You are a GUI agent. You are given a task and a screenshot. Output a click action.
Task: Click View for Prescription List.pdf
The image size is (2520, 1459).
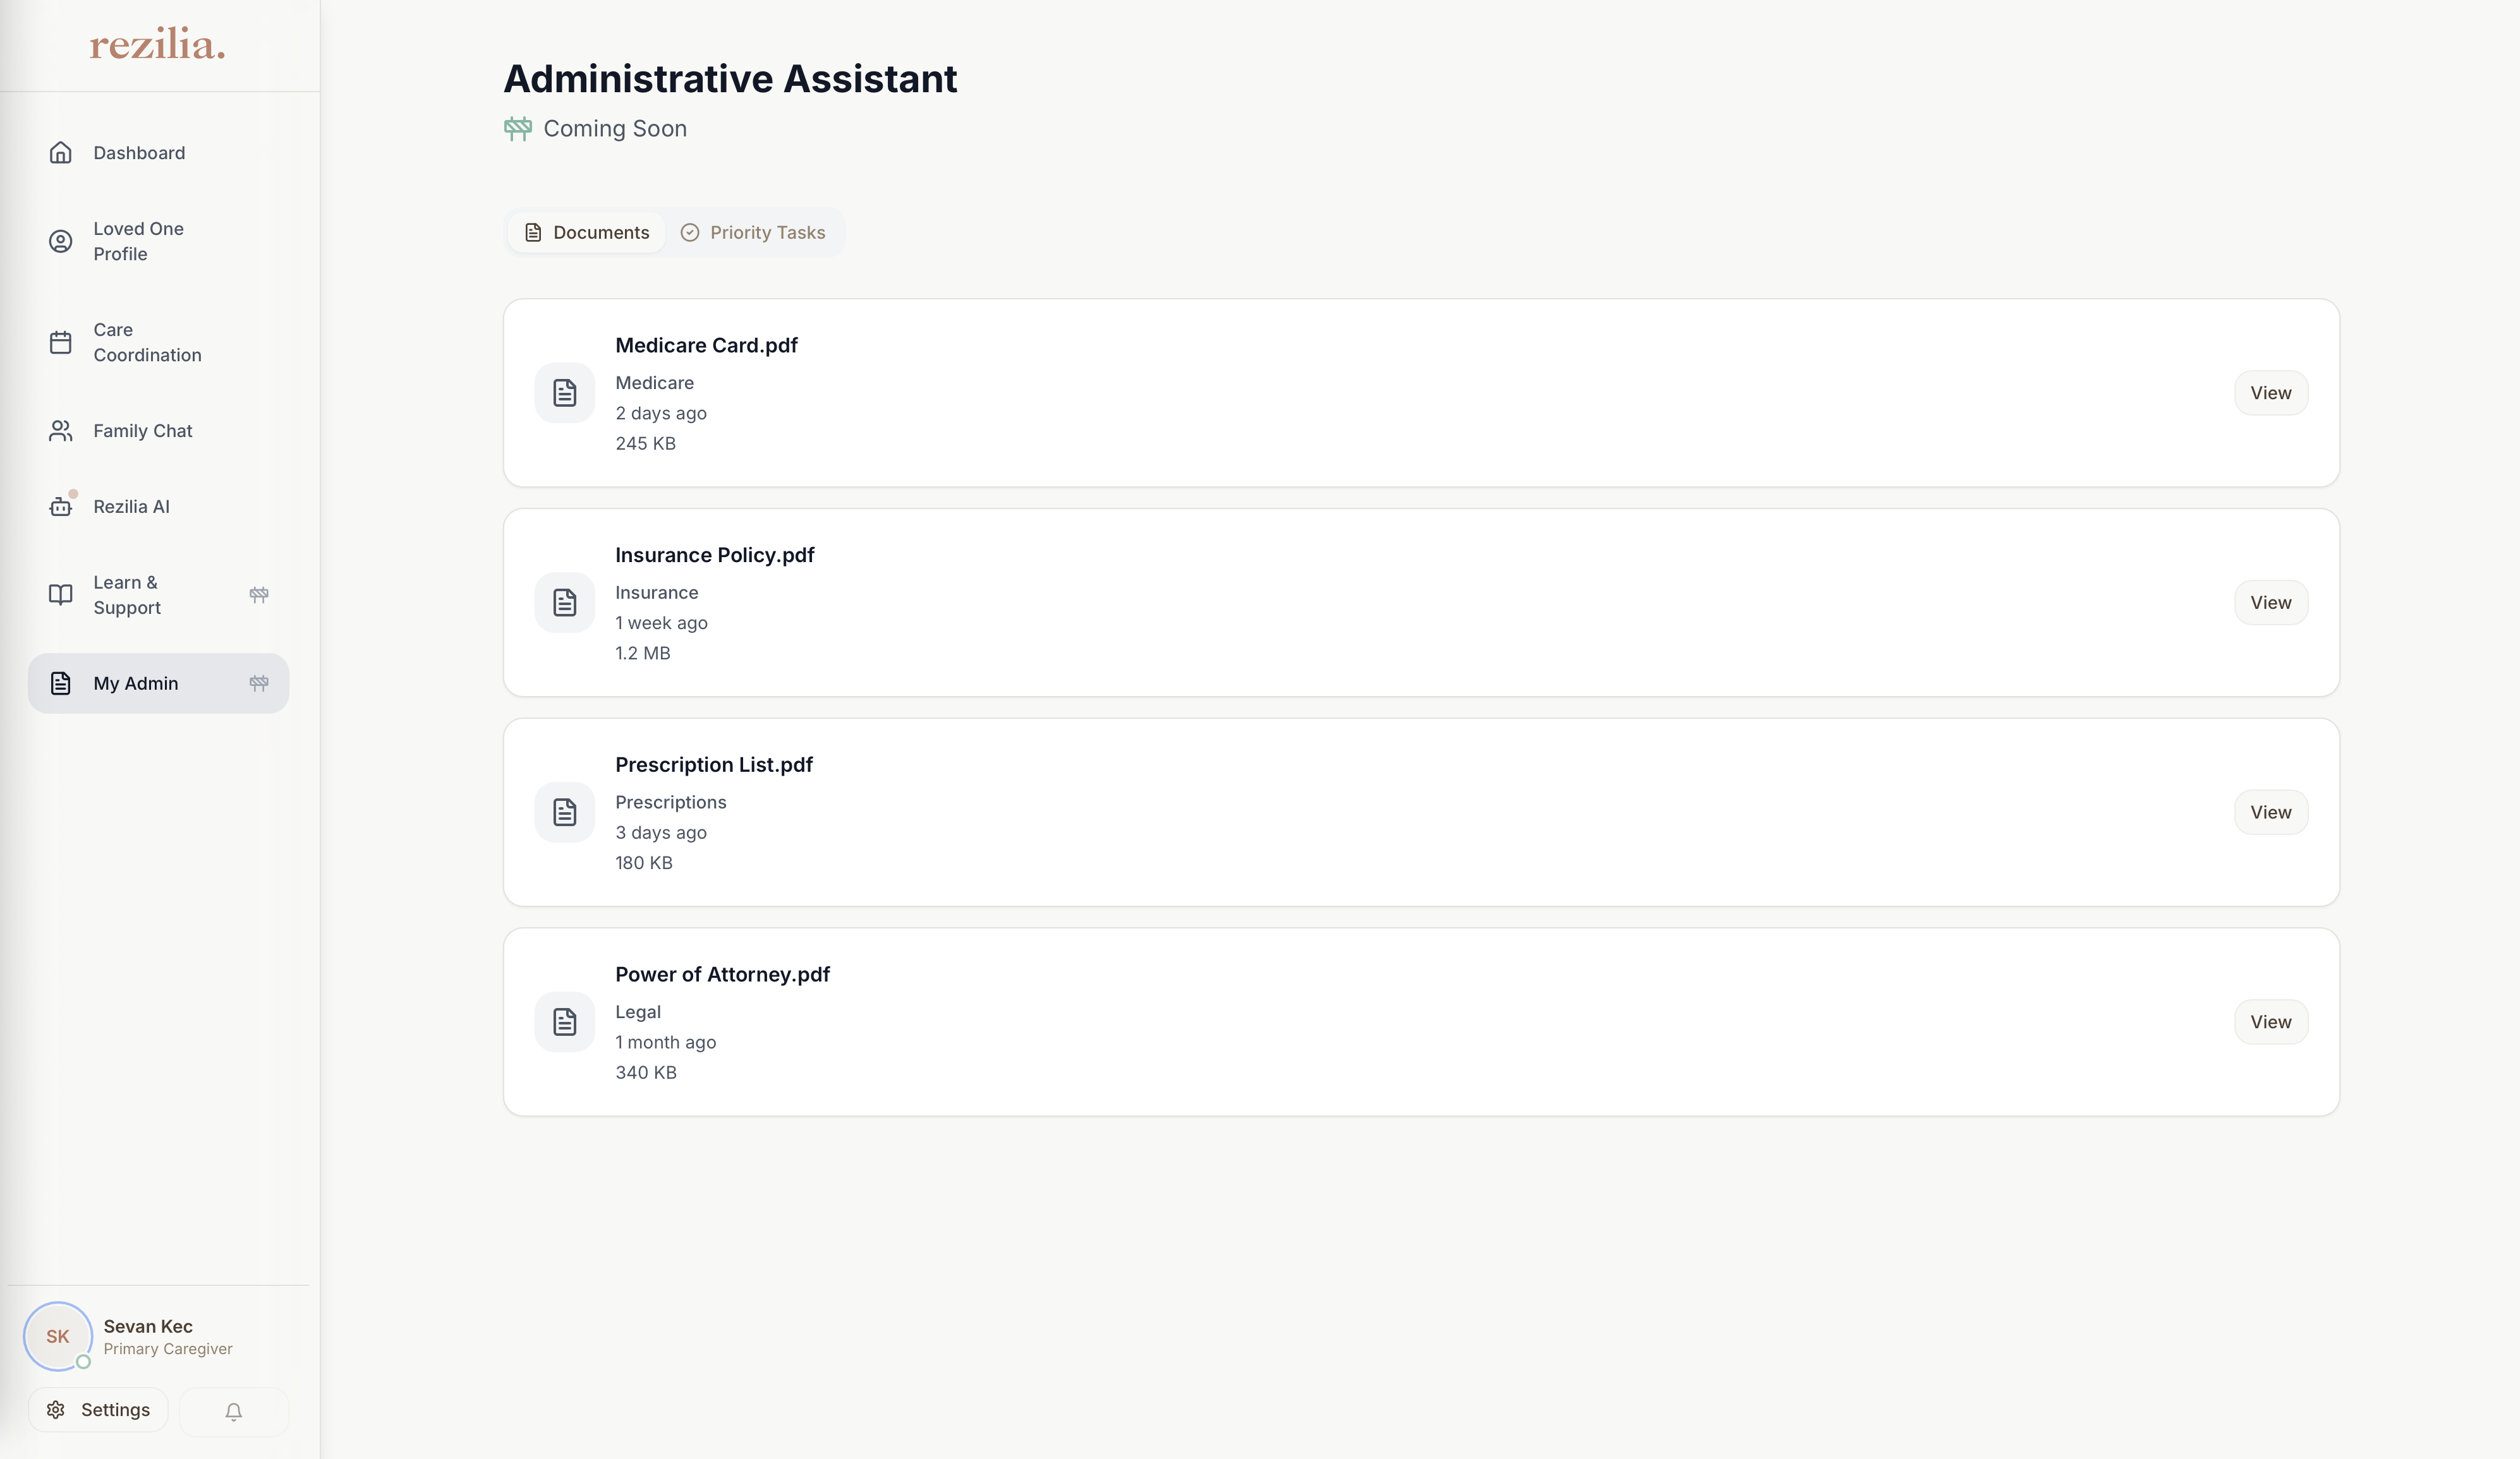tap(2270, 812)
